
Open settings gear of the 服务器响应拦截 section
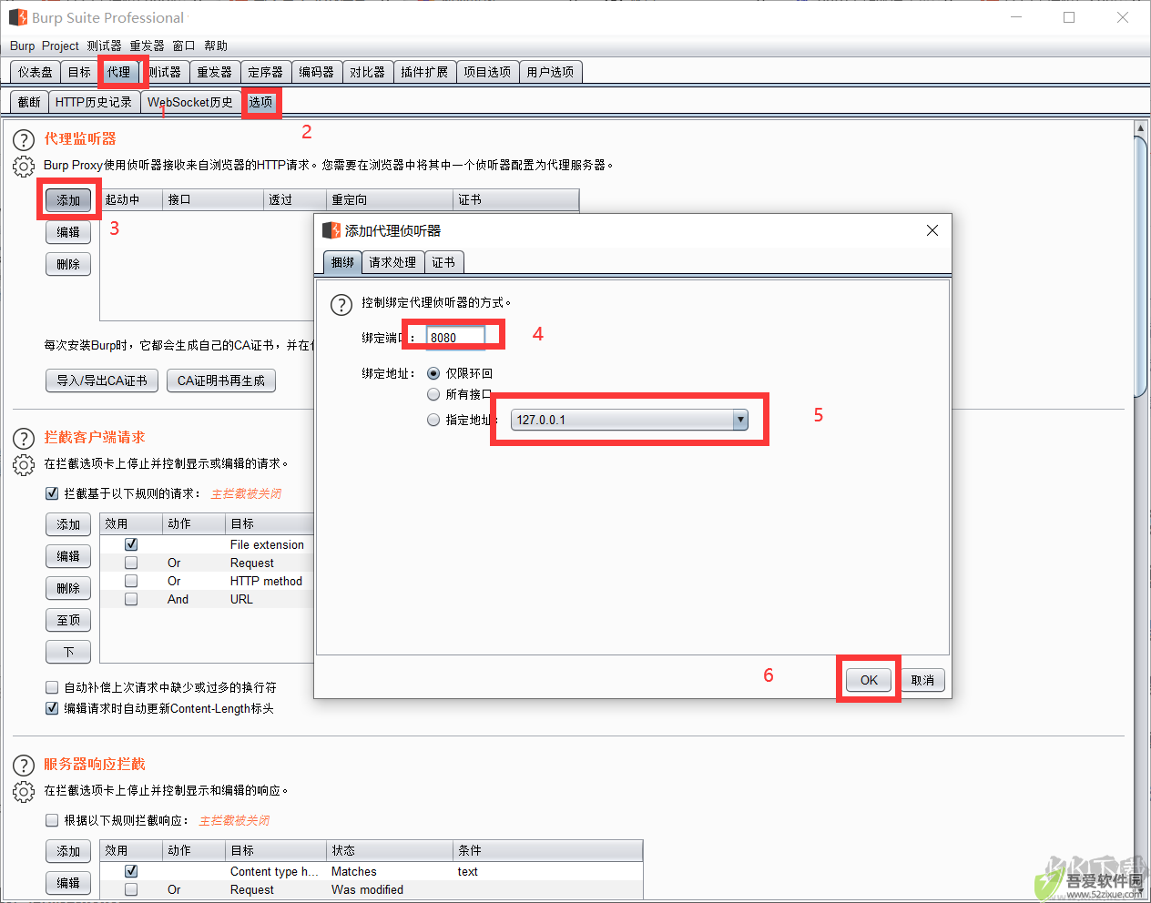click(24, 792)
